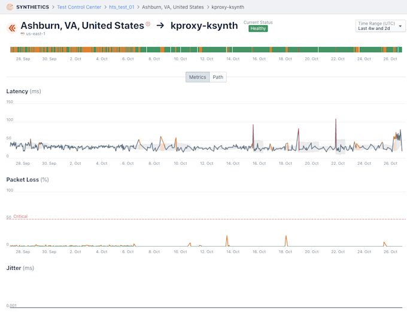Click the health timeline bar at 20. Oct
The width and height of the screenshot is (407, 320).
pos(311,50)
